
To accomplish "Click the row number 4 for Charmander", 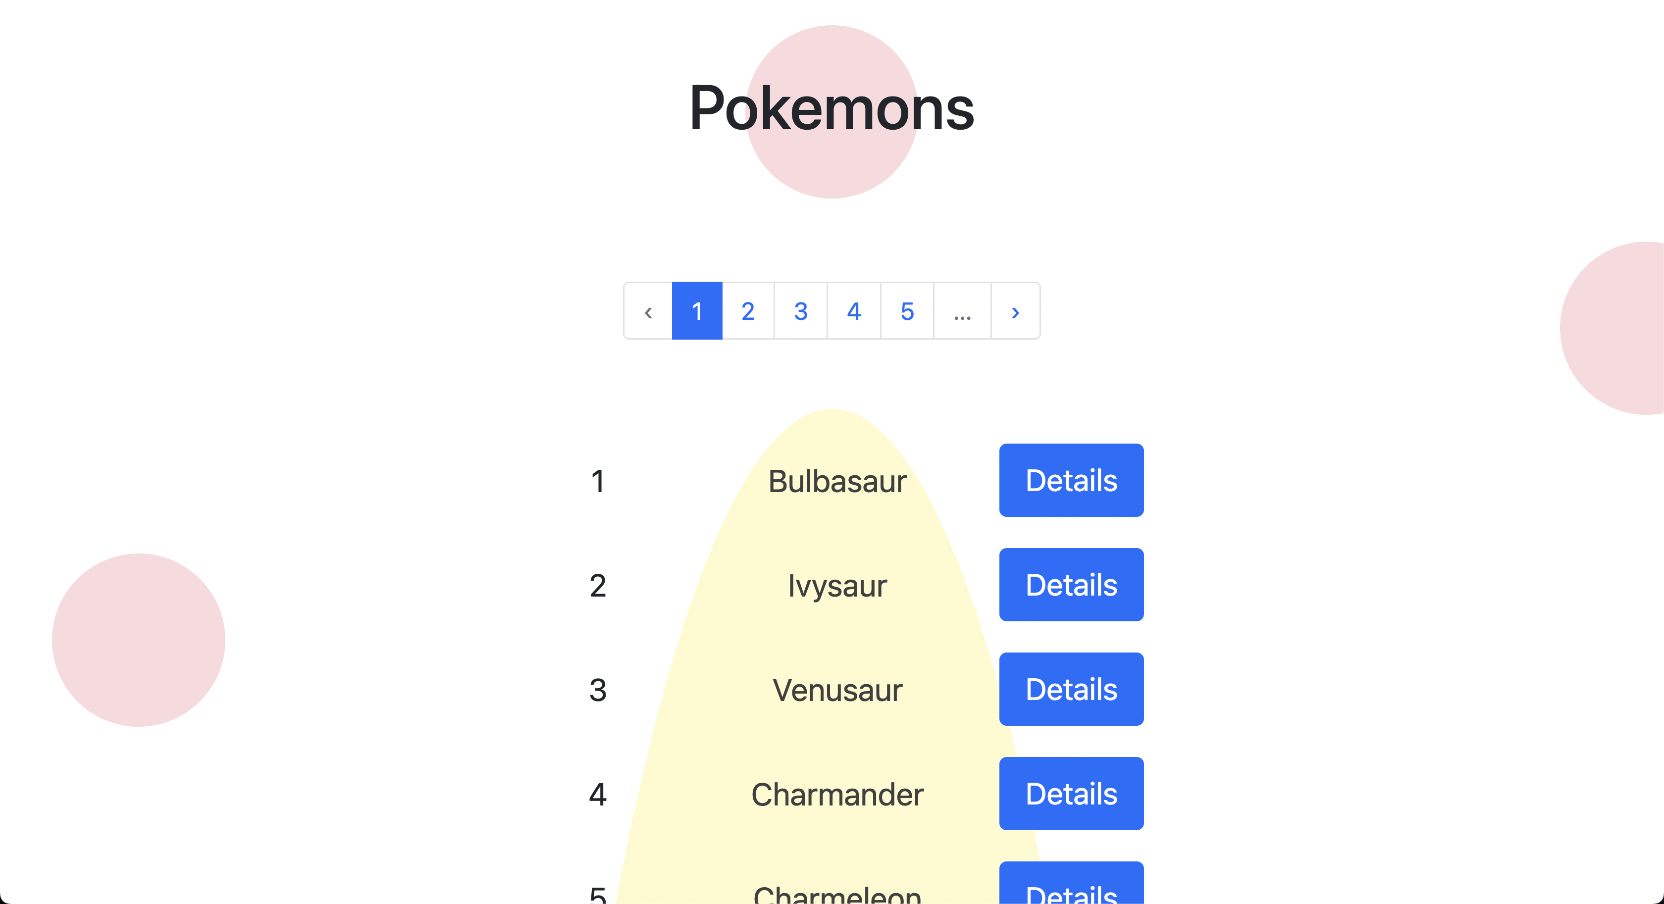I will point(598,794).
